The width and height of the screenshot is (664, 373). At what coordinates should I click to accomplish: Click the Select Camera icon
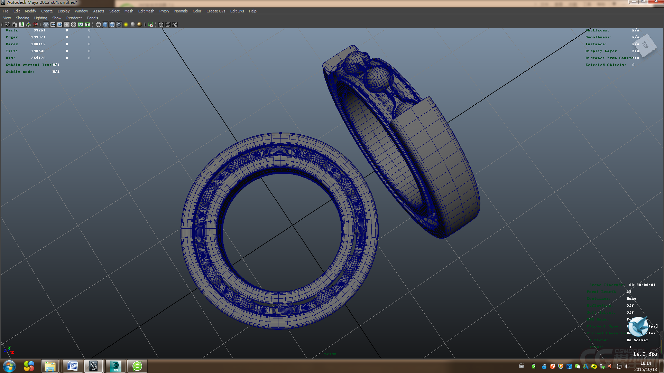[x=7, y=25]
